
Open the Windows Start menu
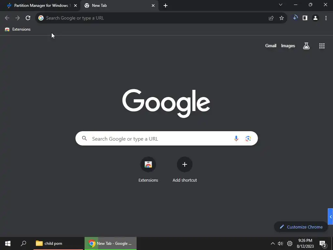click(x=8, y=243)
